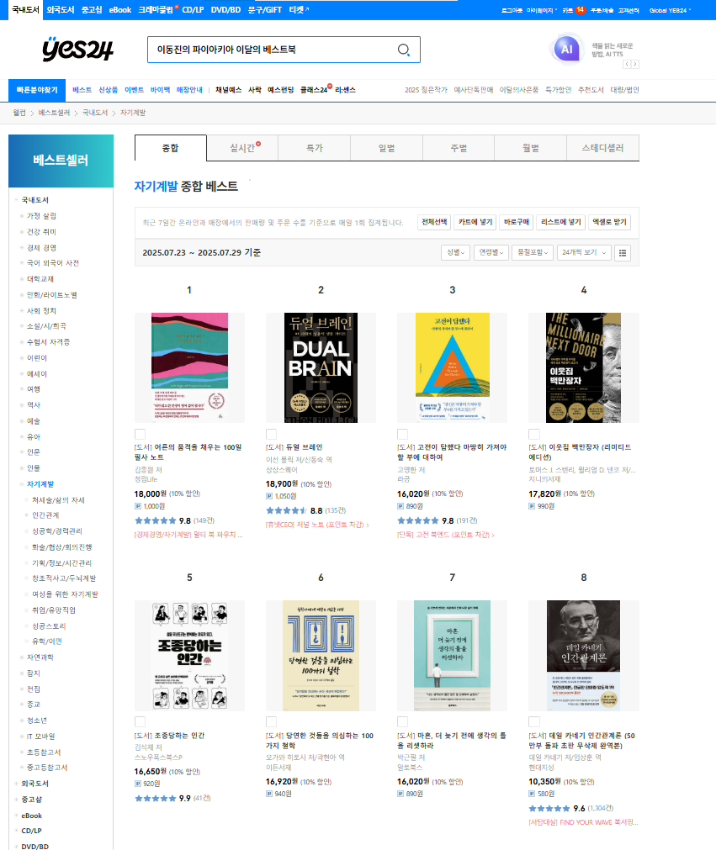Select checkbox for 마흔, 더 늦기 전에

pyautogui.click(x=402, y=721)
